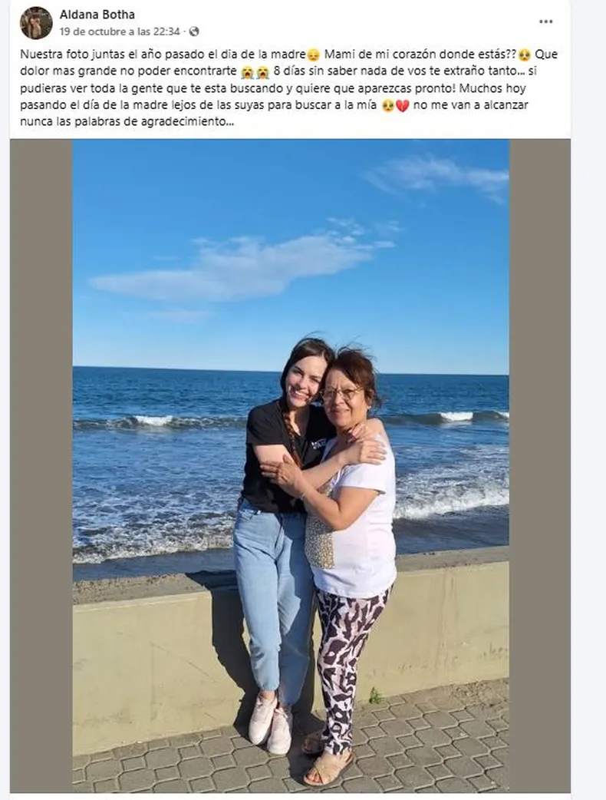Open the post timestamp '19 de octubre' link

(x=120, y=31)
